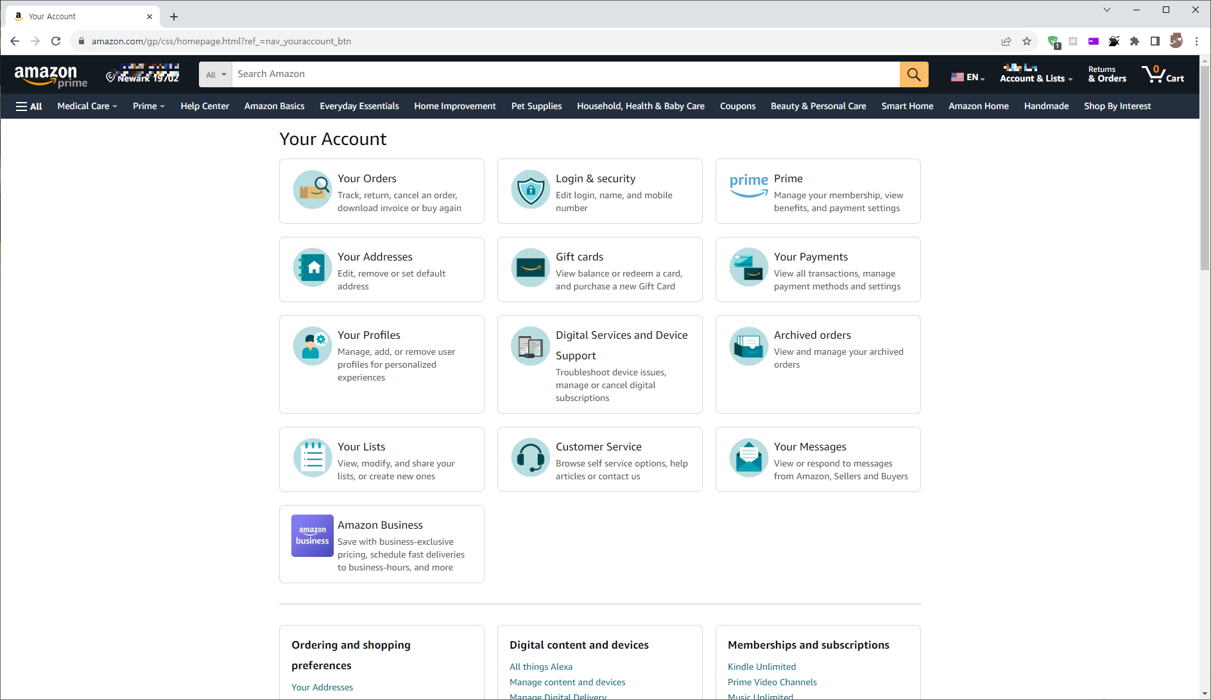Click the Amazon Prime logo
1211x700 pixels.
tap(51, 76)
